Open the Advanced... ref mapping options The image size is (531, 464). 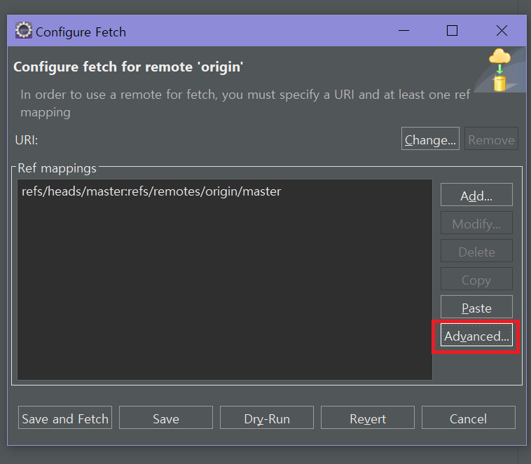(x=476, y=335)
